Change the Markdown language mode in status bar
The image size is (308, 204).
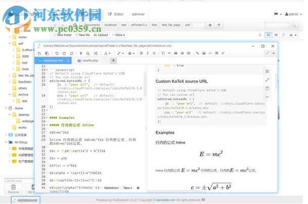pos(111,188)
